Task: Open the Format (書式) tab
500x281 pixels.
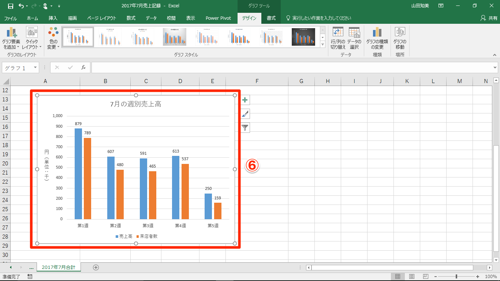Action: coord(271,18)
